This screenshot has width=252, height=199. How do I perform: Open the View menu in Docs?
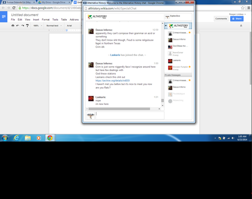[x=27, y=19]
